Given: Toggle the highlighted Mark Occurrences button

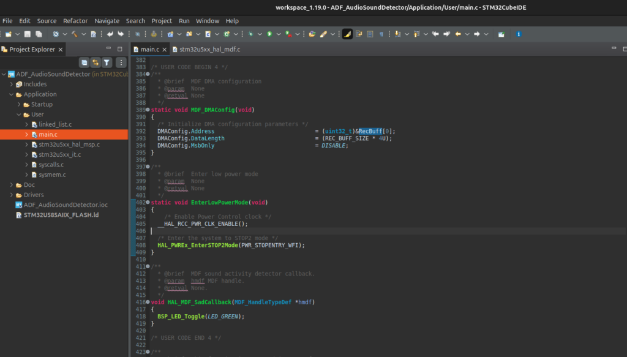Looking at the screenshot, I should pos(347,34).
